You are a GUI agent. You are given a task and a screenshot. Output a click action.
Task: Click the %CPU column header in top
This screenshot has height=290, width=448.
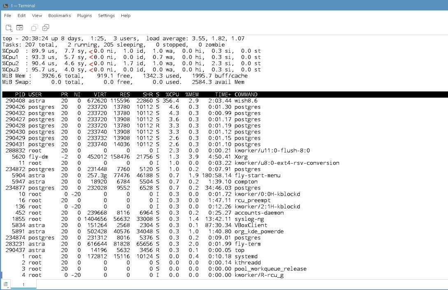tap(172, 94)
